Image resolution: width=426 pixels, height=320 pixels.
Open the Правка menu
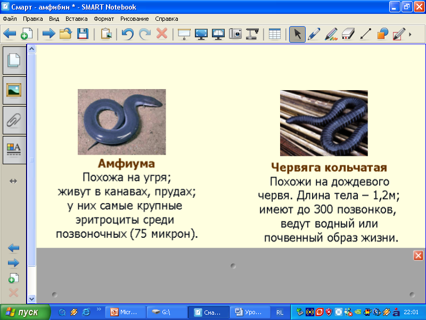(33, 19)
